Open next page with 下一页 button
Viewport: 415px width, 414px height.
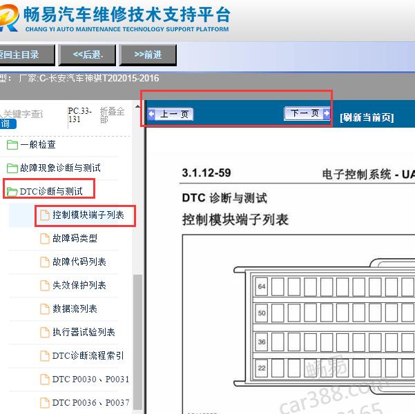[x=307, y=113]
